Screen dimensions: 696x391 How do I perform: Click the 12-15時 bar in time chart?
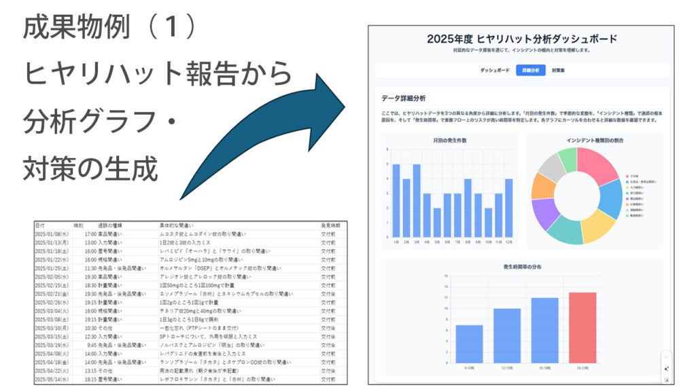pos(507,335)
